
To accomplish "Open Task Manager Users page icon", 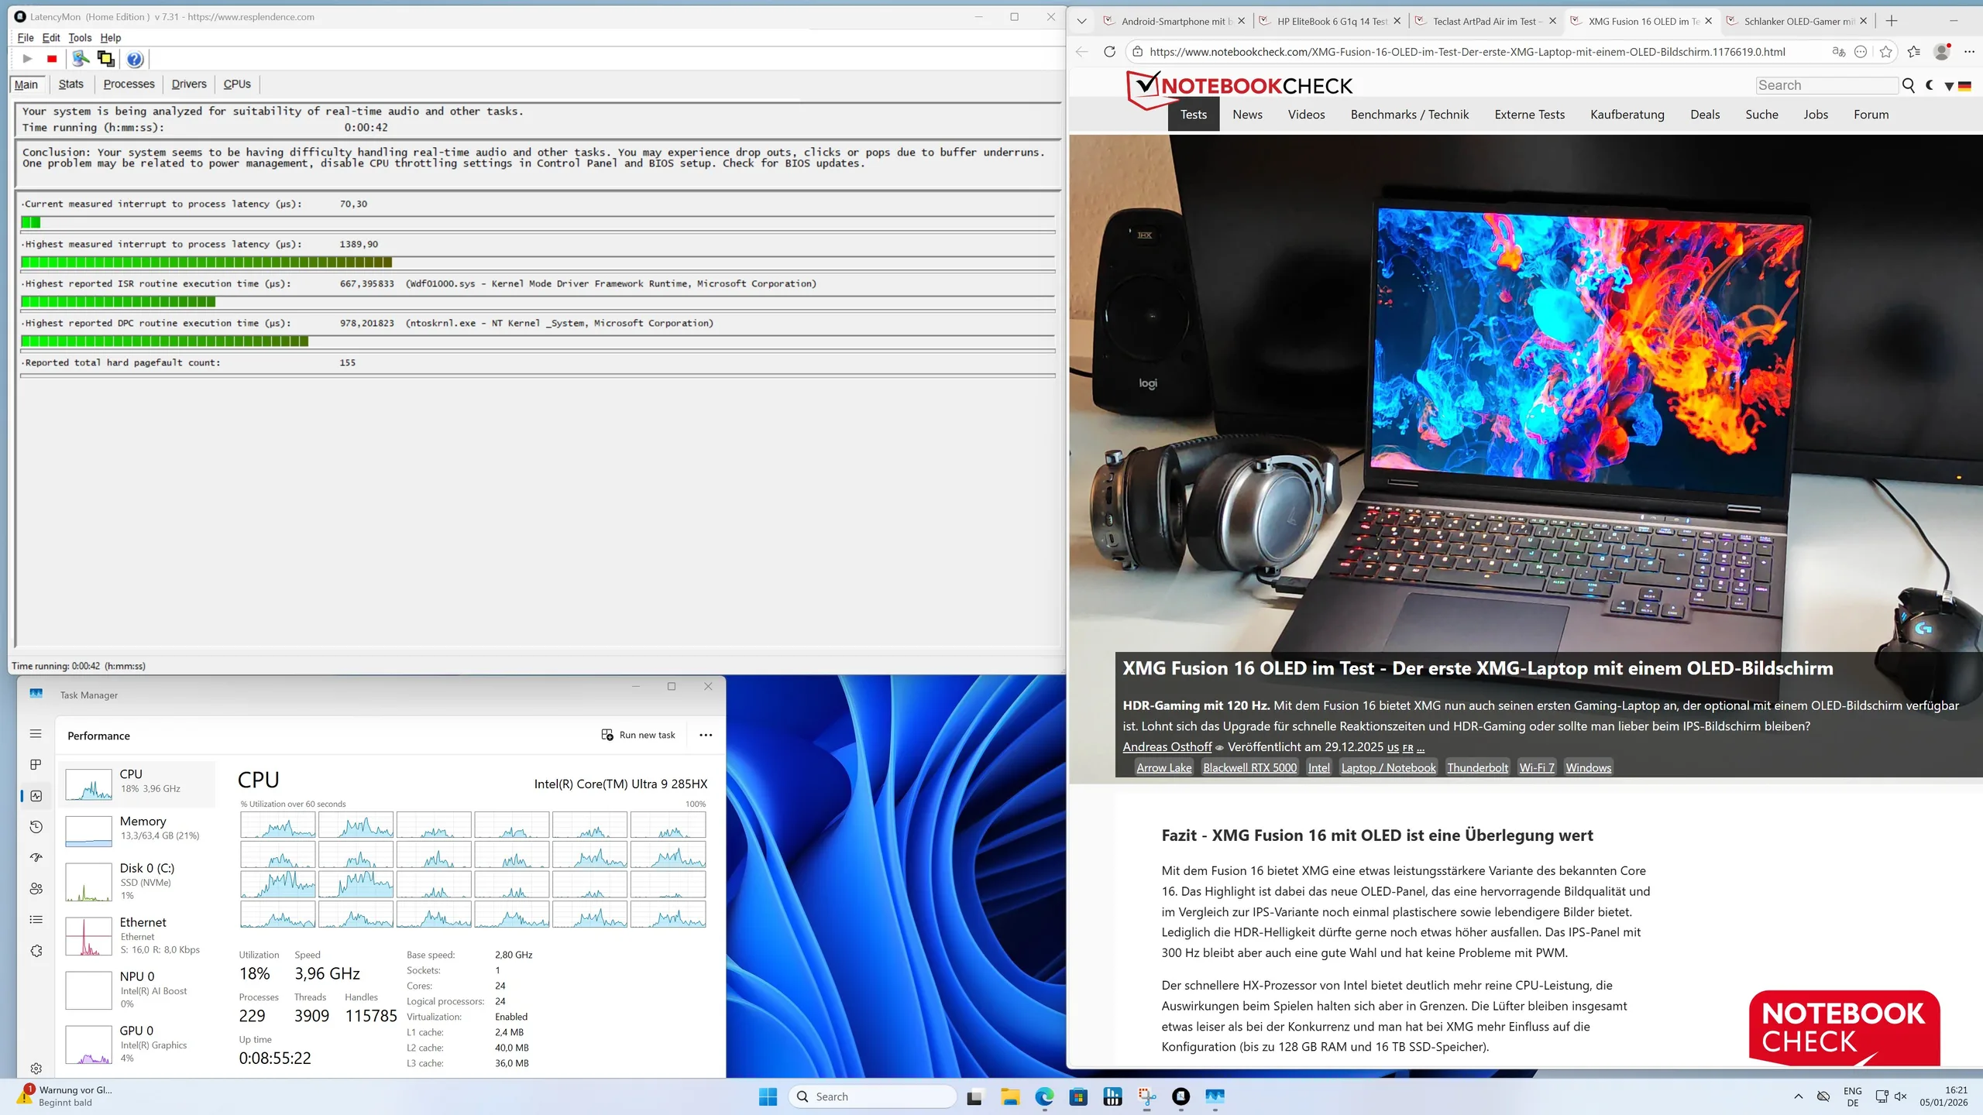I will tap(36, 889).
